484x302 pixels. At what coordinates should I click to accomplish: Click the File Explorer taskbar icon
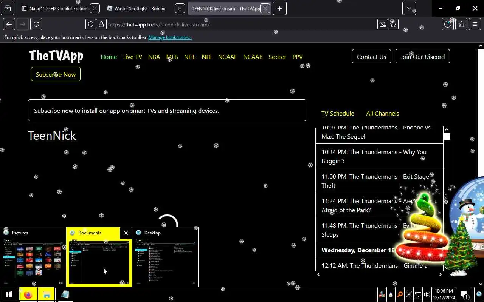coord(47,294)
